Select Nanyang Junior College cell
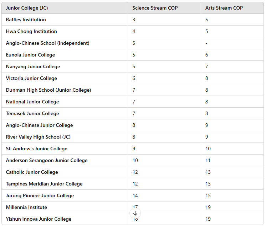The height and width of the screenshot is (226, 266). 33,66
